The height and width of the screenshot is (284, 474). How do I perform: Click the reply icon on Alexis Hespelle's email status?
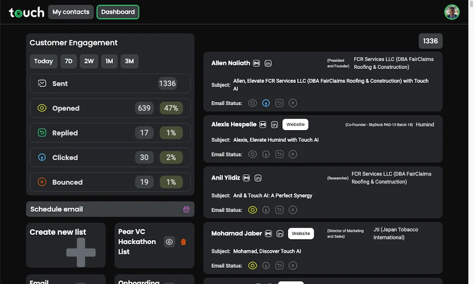[x=279, y=154]
